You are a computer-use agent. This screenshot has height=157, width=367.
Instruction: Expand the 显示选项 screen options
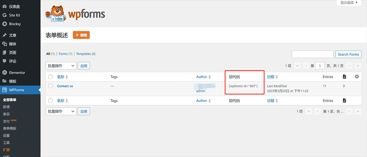349,3
